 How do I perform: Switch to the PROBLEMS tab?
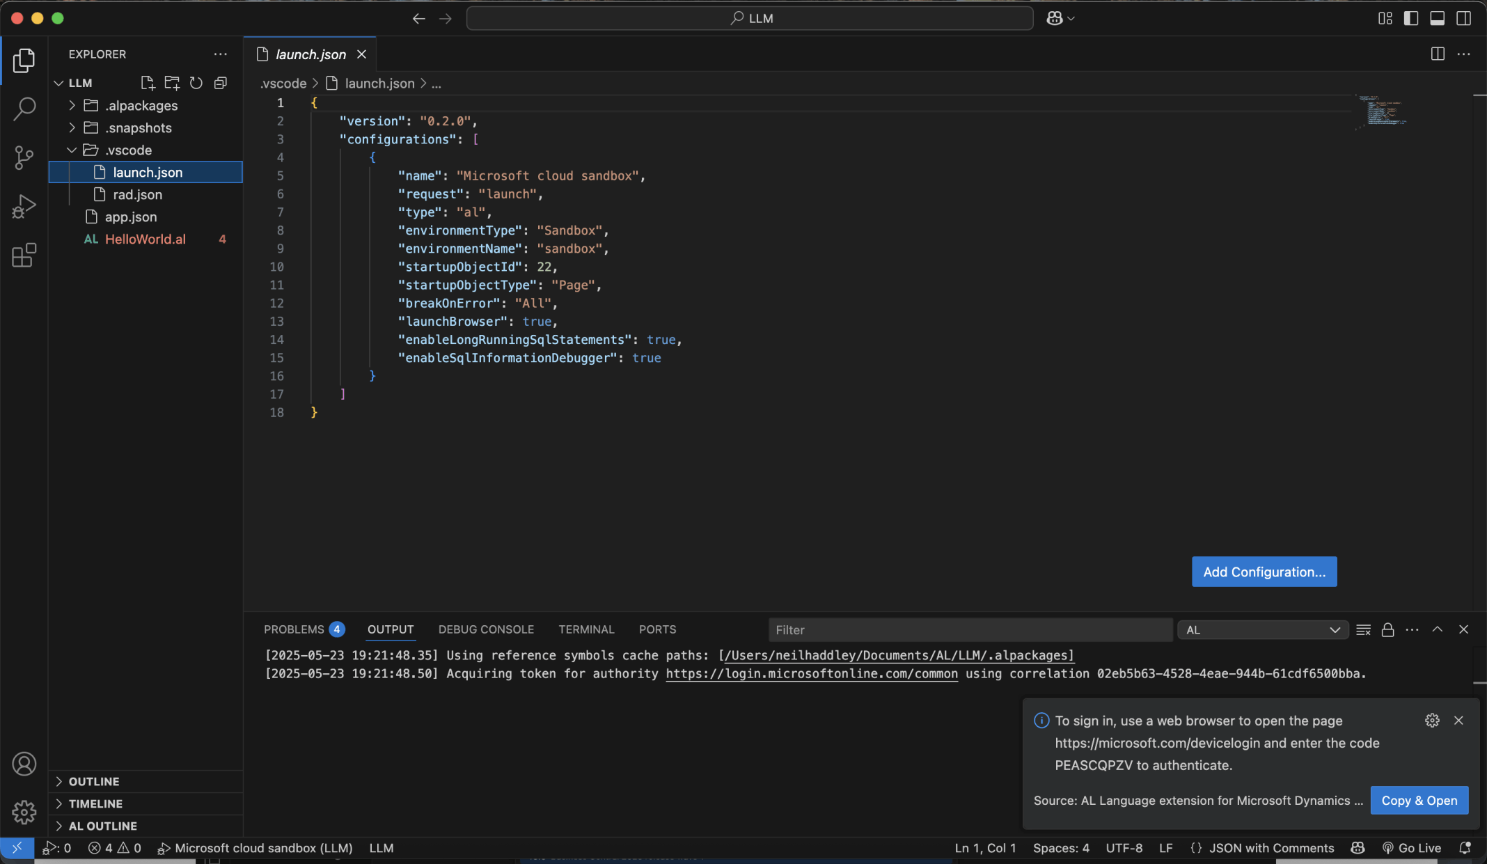pos(294,629)
